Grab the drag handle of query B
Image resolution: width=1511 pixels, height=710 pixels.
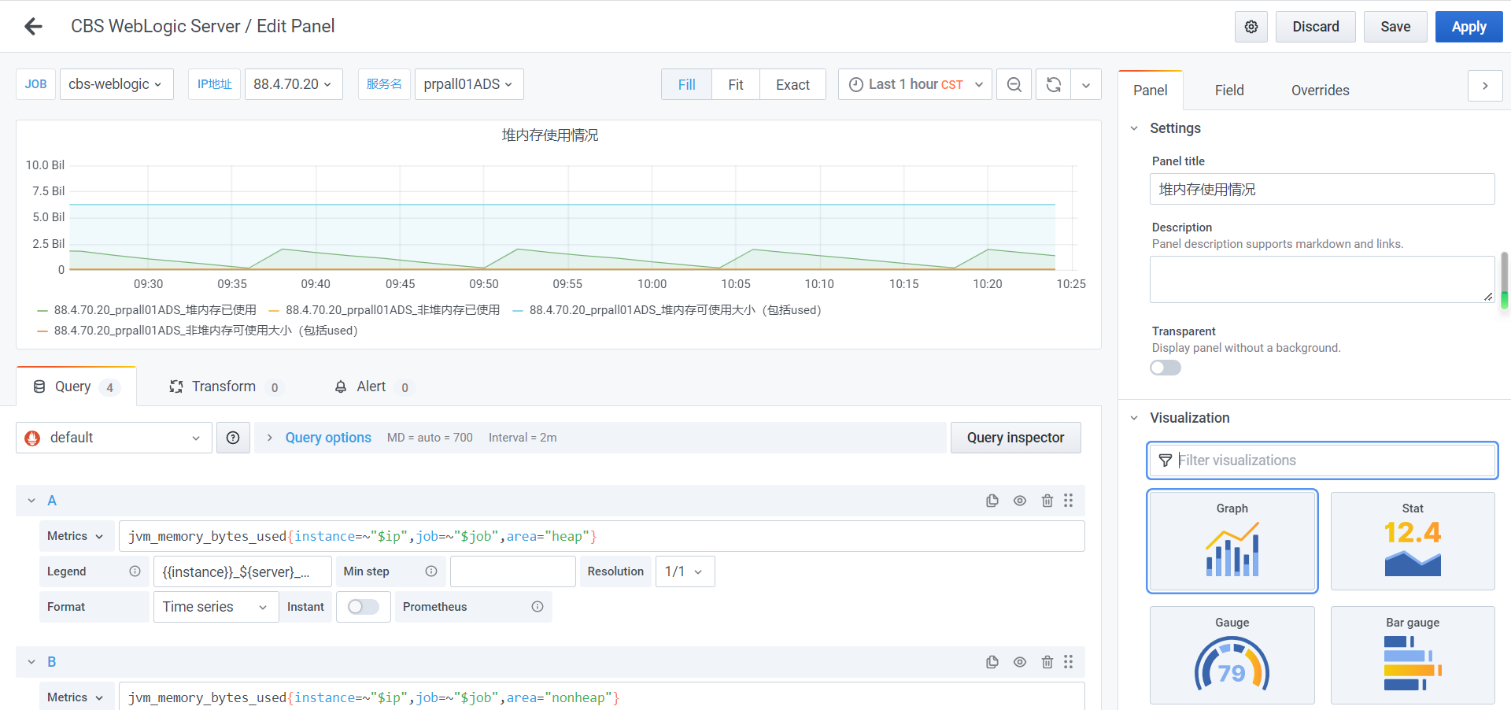pyautogui.click(x=1069, y=662)
